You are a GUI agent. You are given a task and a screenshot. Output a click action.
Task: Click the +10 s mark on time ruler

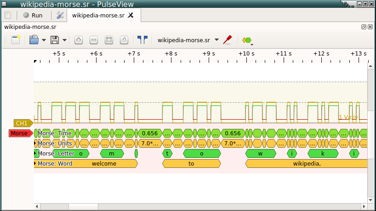[x=246, y=60]
